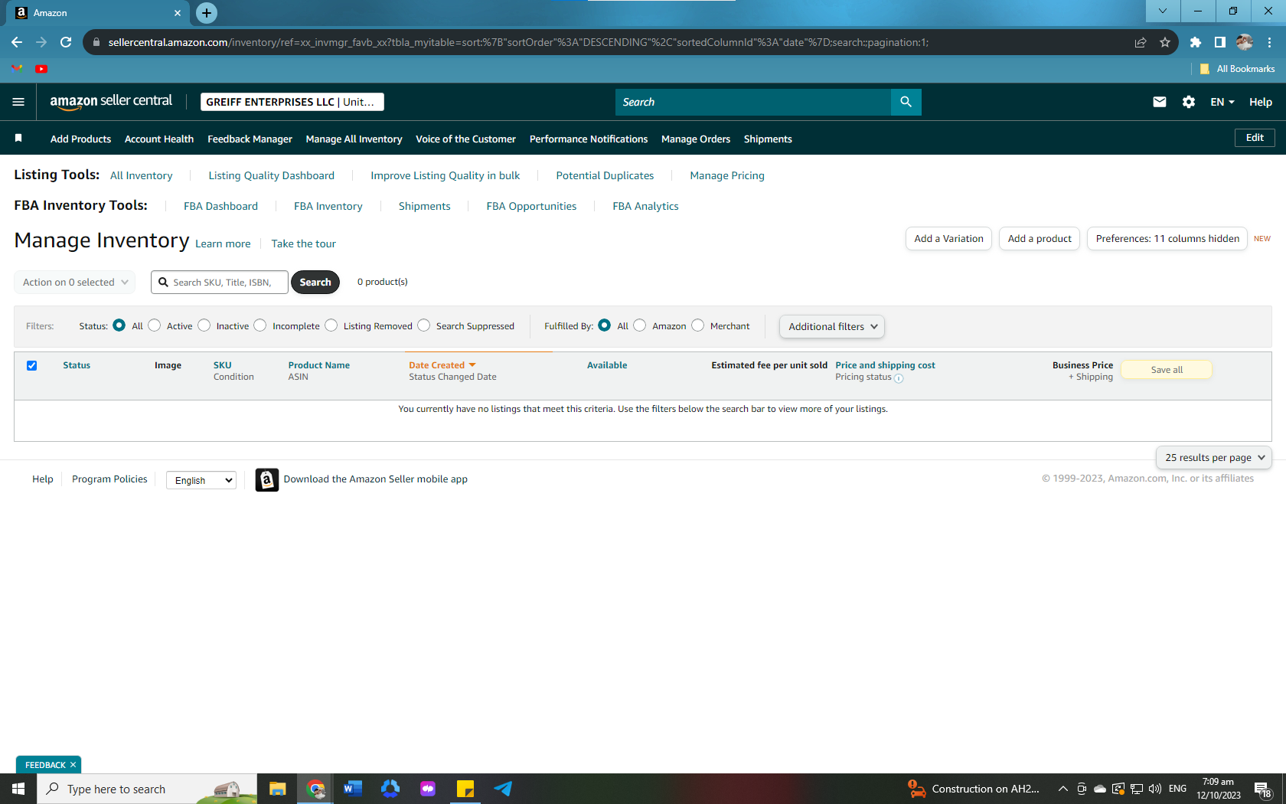Open the Chrome profile avatar
Image resolution: width=1286 pixels, height=804 pixels.
(x=1245, y=42)
